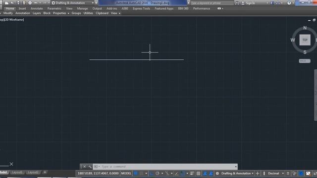Viewport: 317px width, 178px height.
Task: Click the TOP face of the ViewCube
Action: [x=305, y=40]
